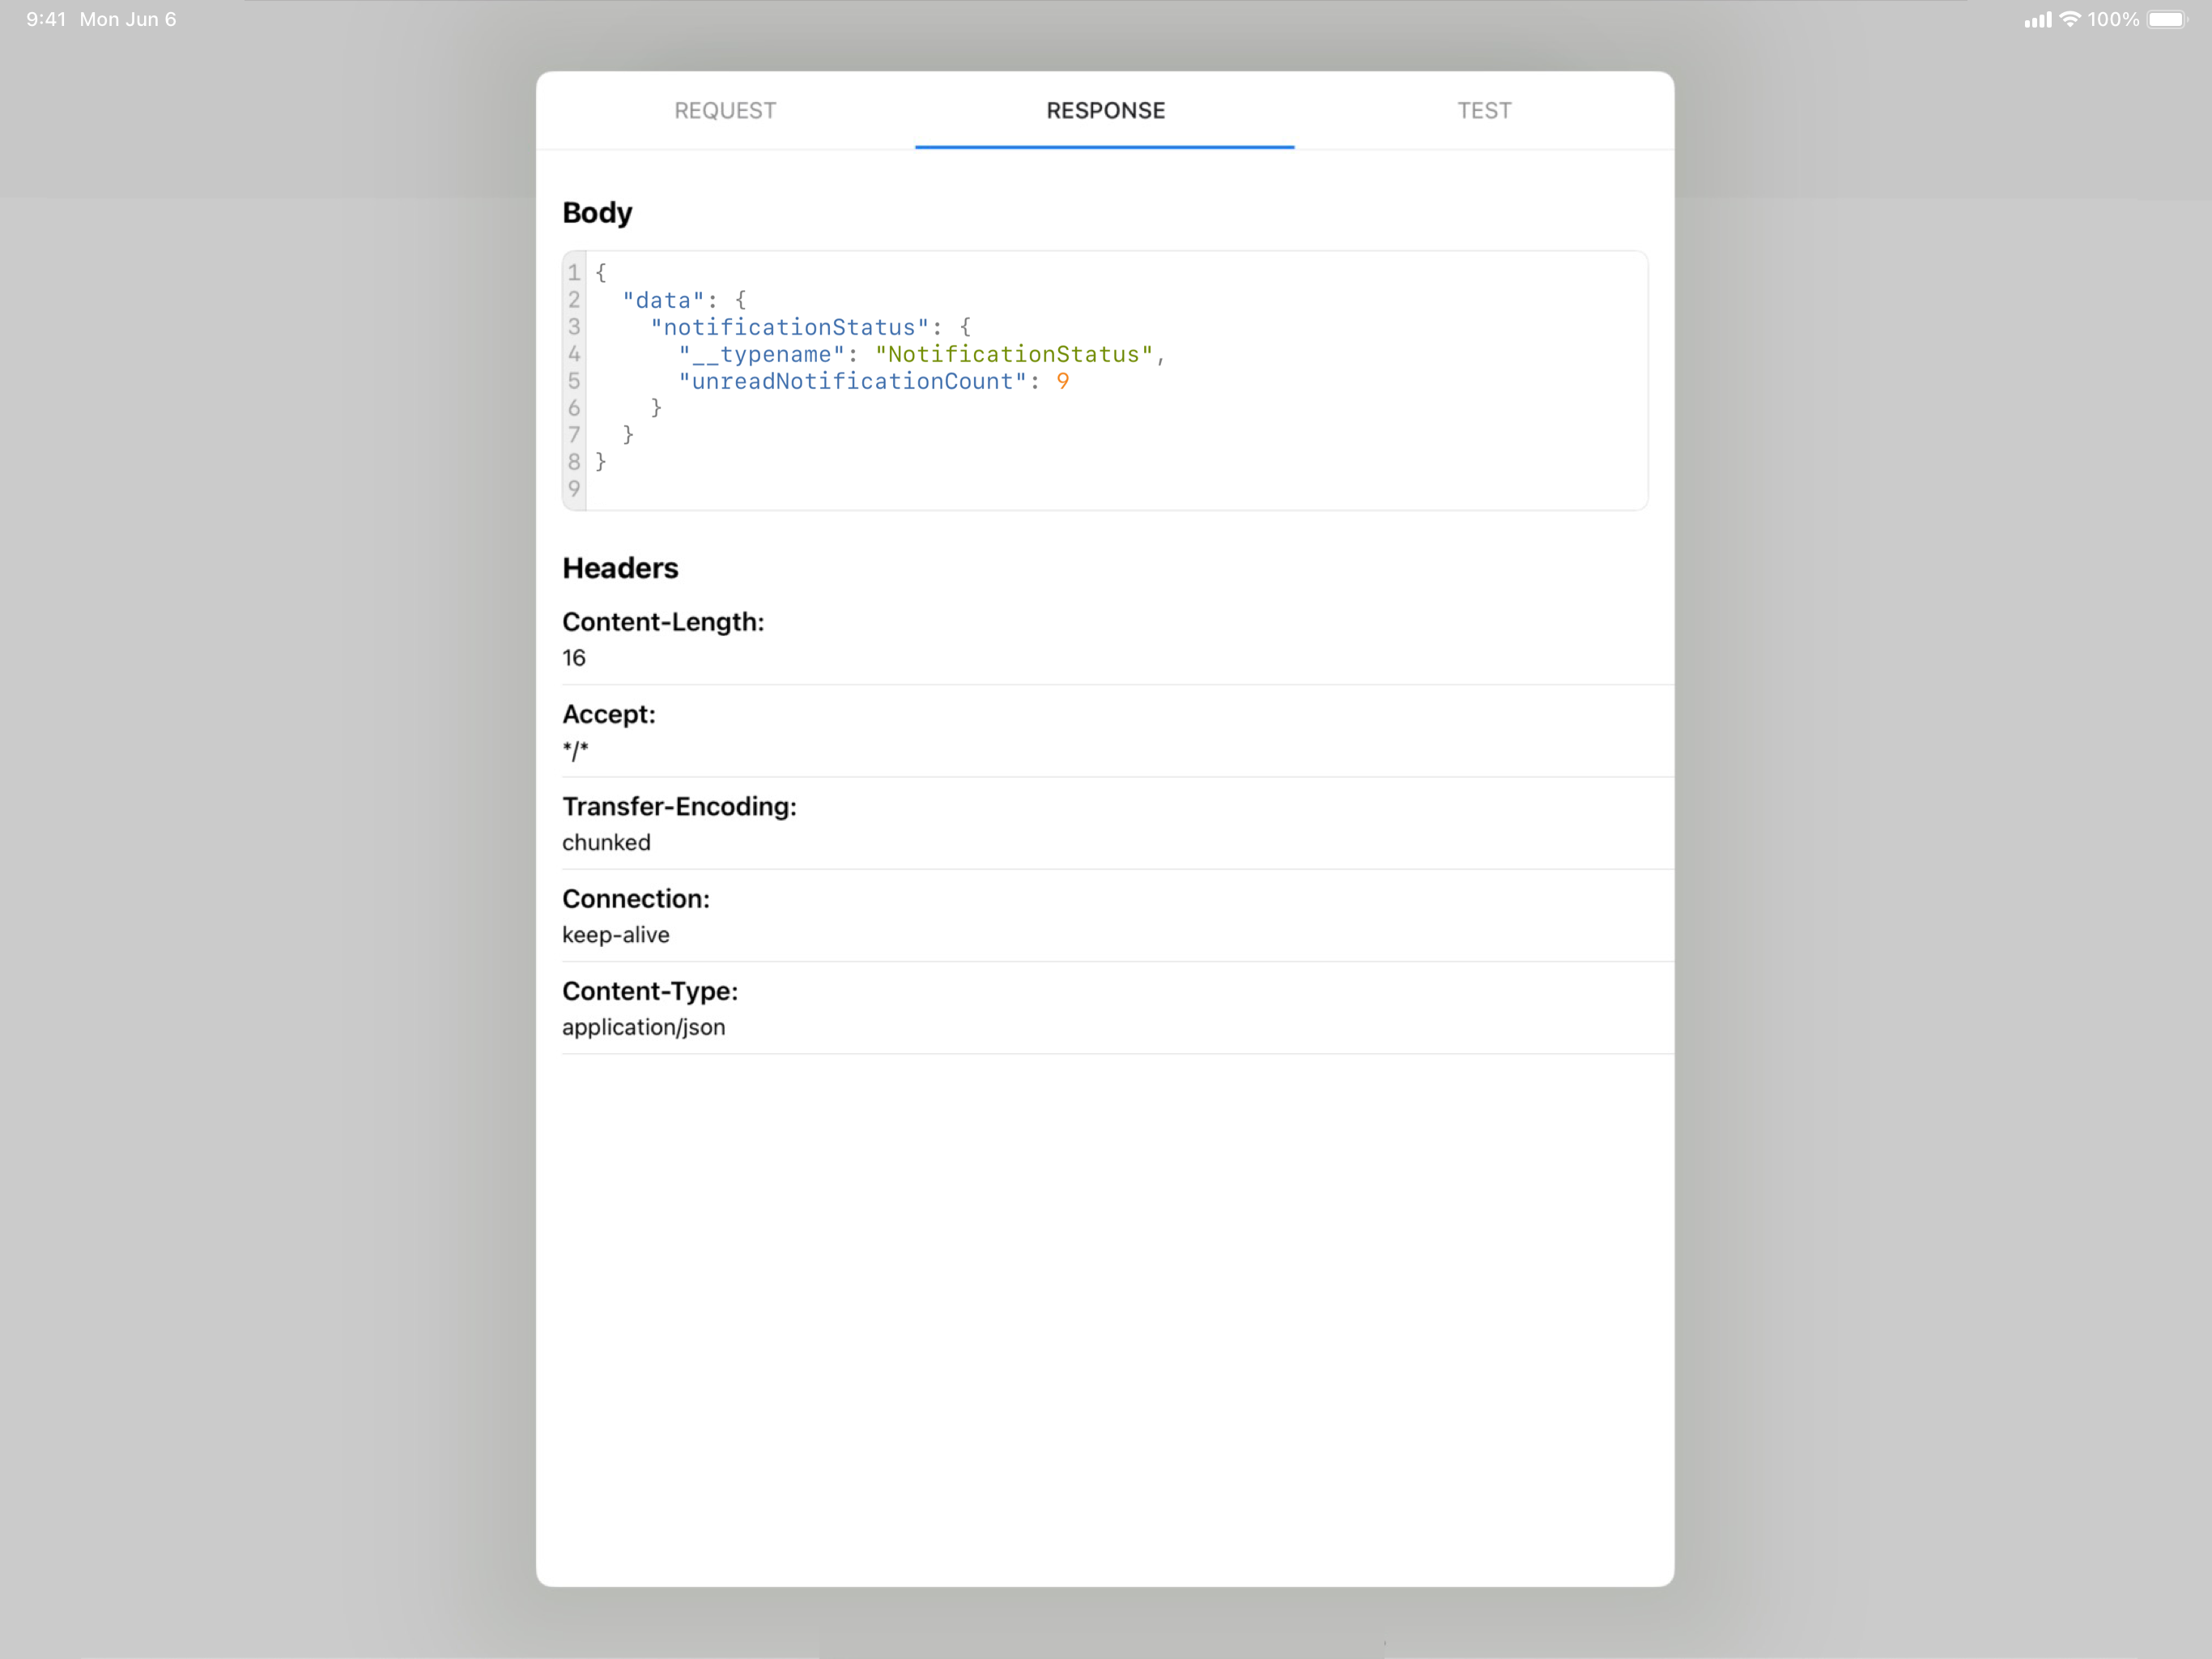2212x1659 pixels.
Task: Tap the battery icon in status bar
Action: tap(2166, 19)
